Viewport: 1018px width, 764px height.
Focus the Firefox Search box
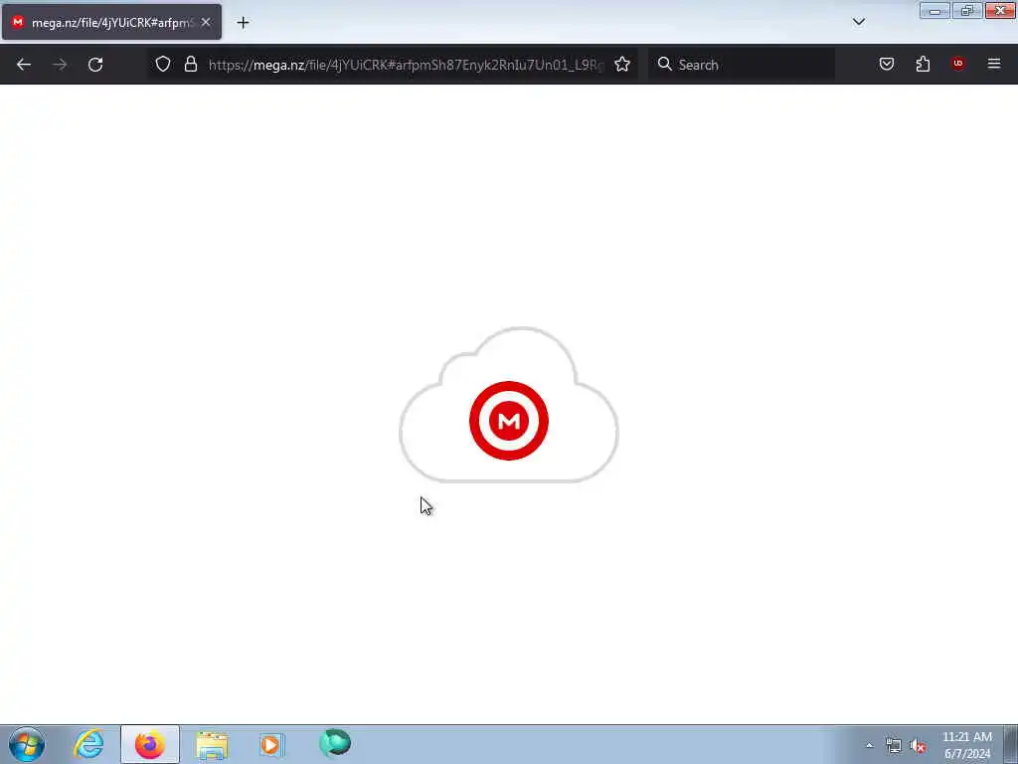pos(742,65)
